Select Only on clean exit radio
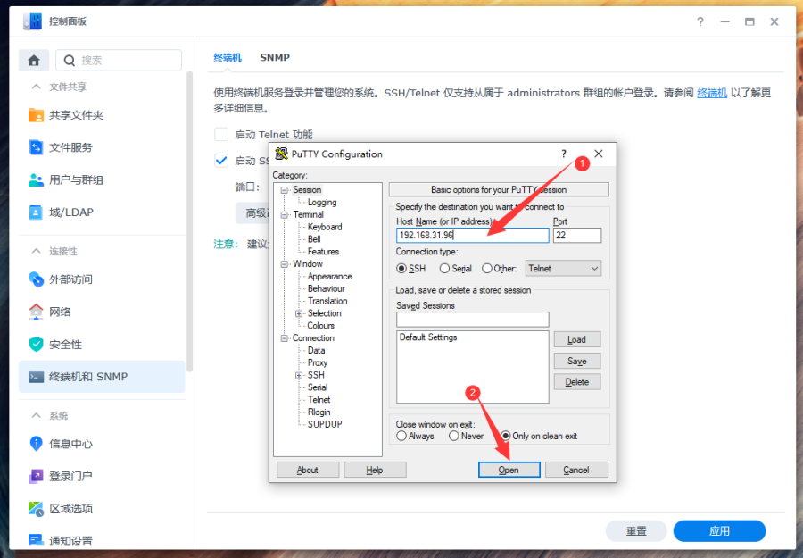Screen dimensions: 803x558 (506, 436)
